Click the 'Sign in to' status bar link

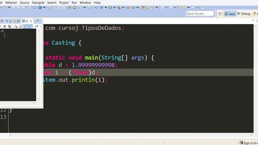point(249,143)
